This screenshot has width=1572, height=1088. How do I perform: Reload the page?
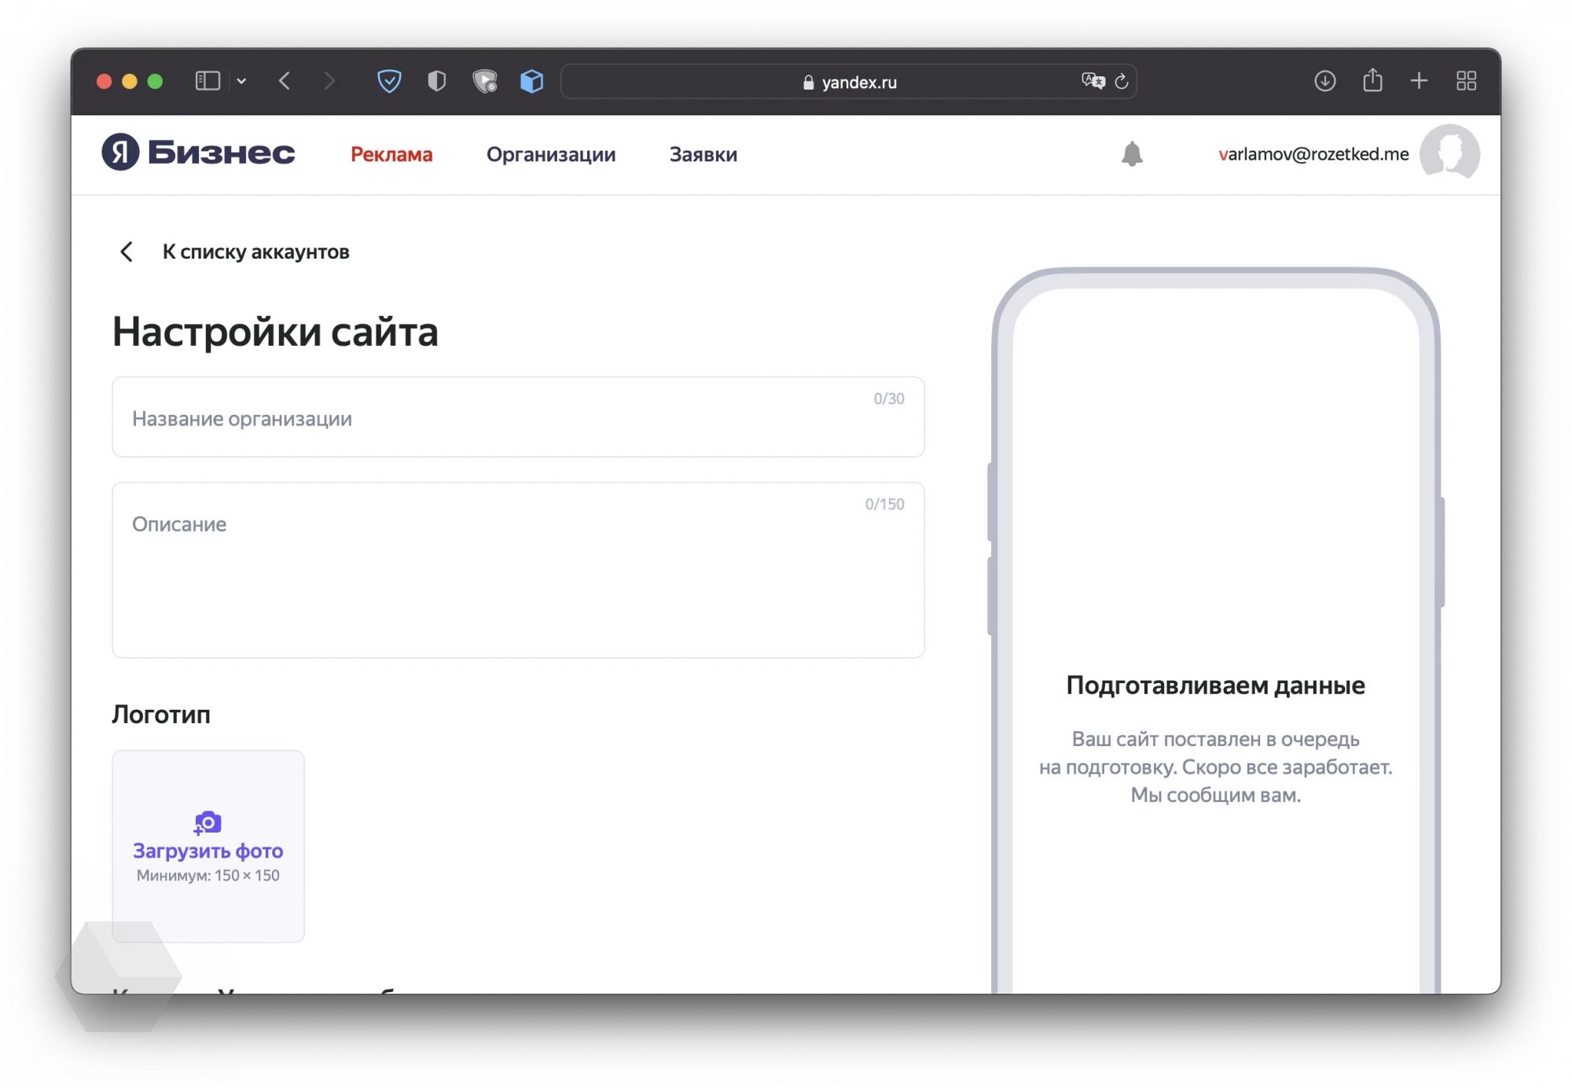[x=1122, y=81]
